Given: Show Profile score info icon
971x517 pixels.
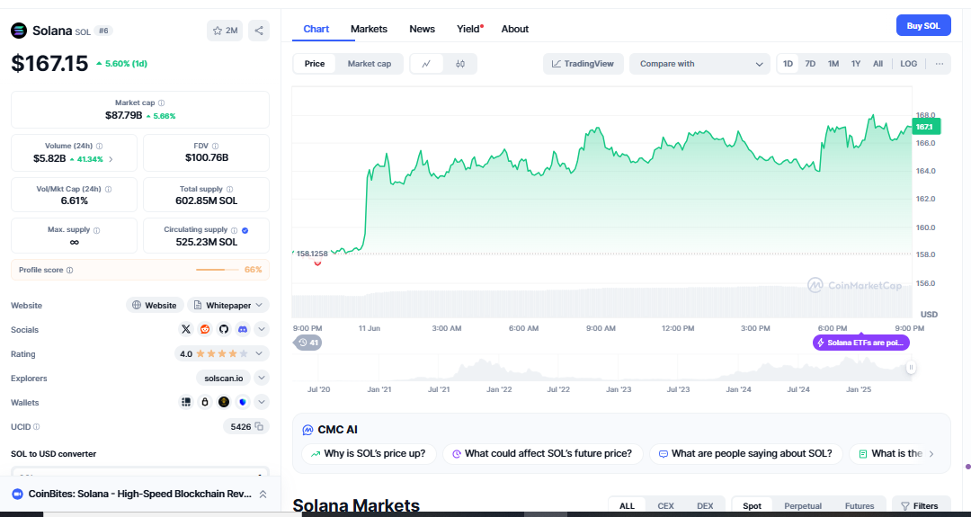Looking at the screenshot, I should (x=69, y=270).
